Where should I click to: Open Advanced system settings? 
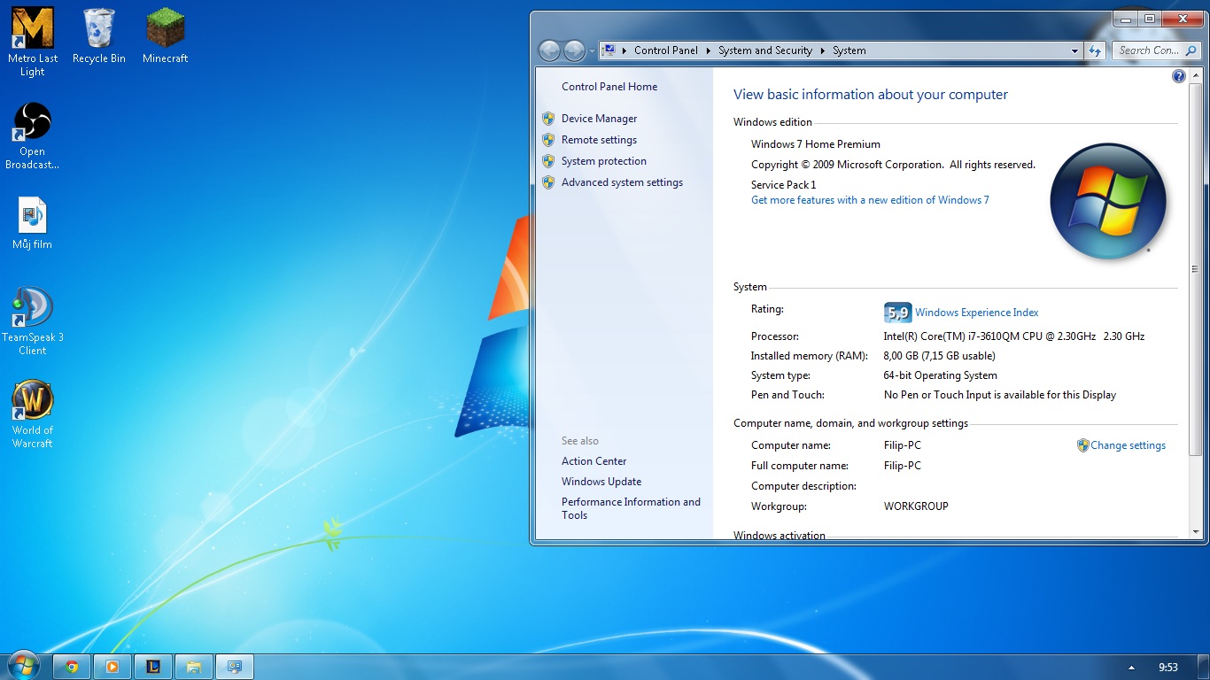622,182
